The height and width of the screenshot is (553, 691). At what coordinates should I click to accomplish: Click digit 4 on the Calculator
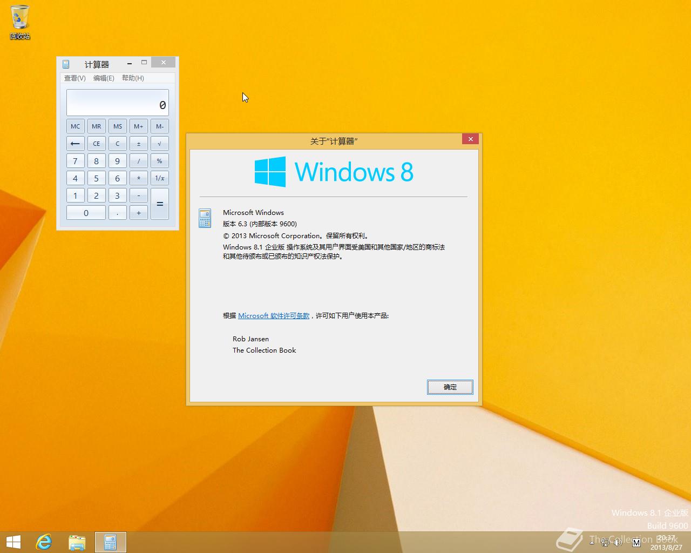click(x=75, y=178)
